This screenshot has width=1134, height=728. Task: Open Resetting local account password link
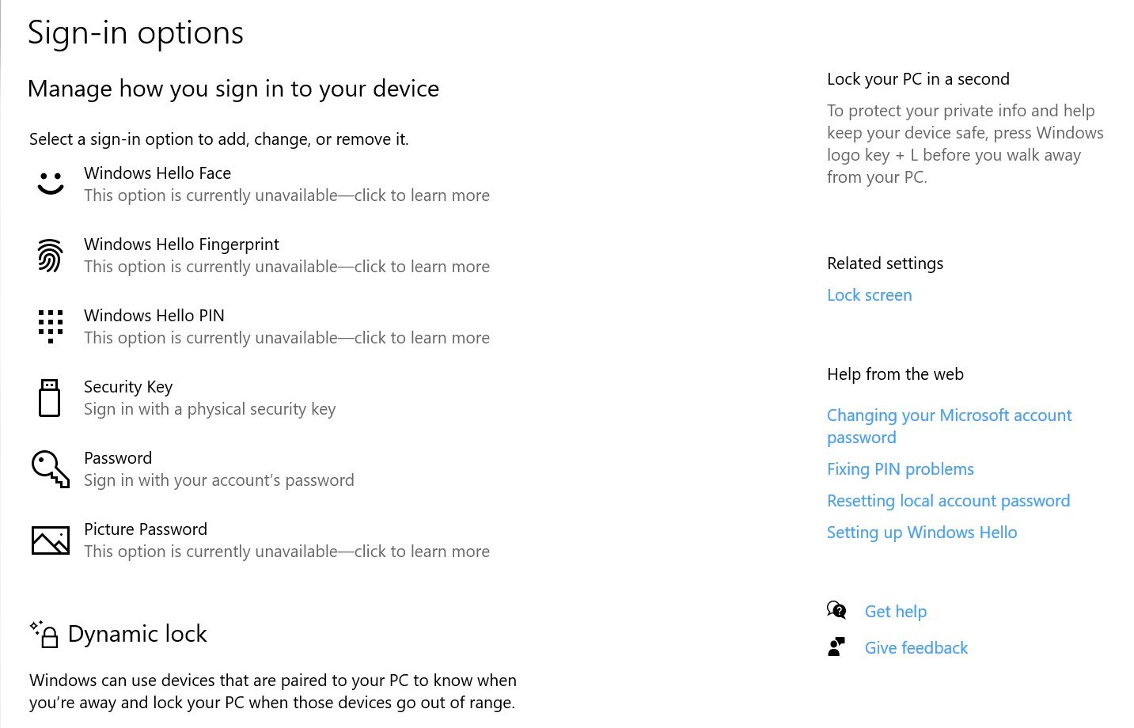[x=949, y=501]
